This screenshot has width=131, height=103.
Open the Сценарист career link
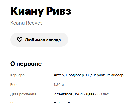click(x=95, y=75)
